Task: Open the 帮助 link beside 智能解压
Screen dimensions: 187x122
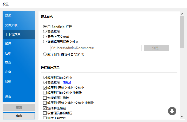Action: tap(67, 83)
